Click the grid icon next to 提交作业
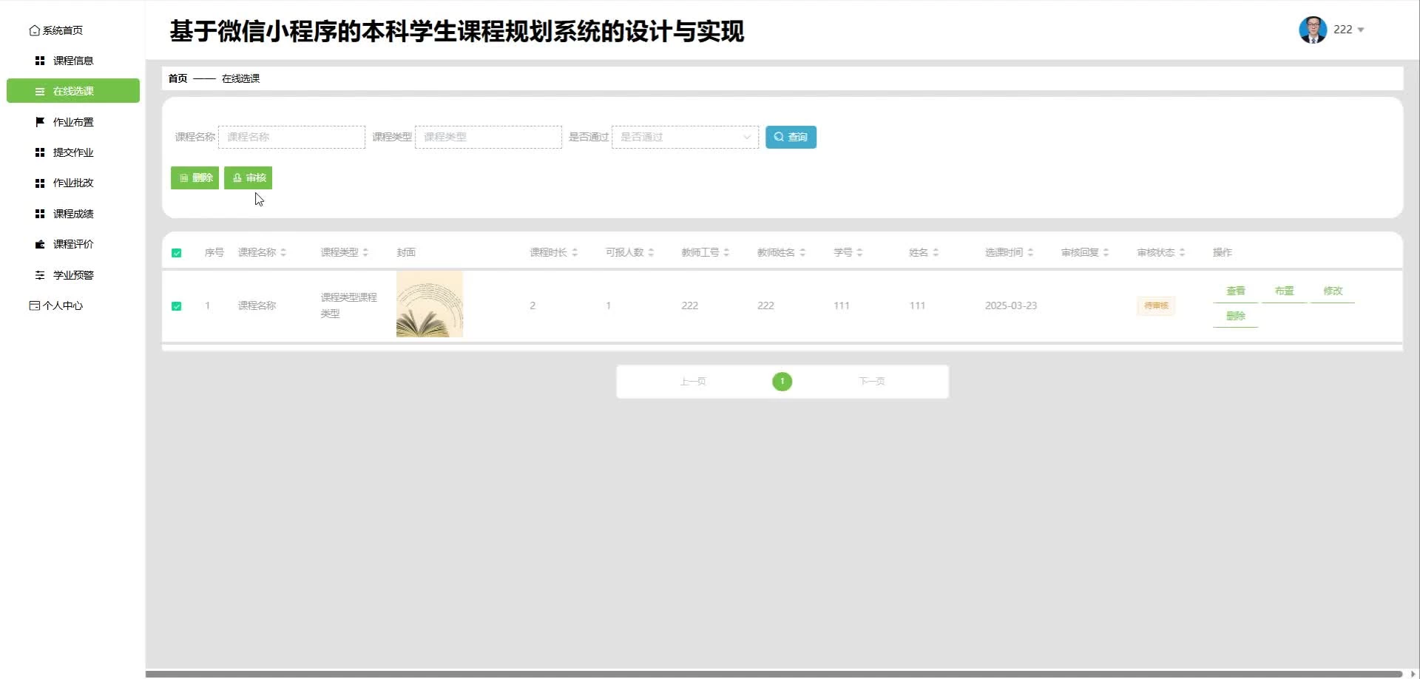This screenshot has width=1420, height=679. [x=40, y=152]
